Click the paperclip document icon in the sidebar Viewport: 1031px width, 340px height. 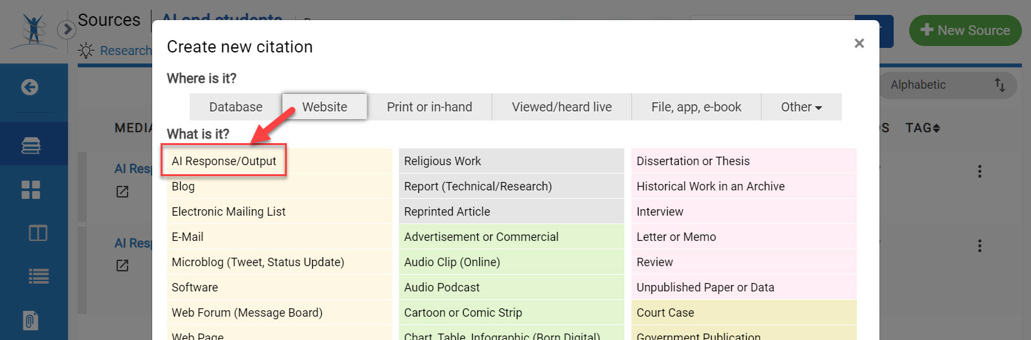[x=30, y=321]
